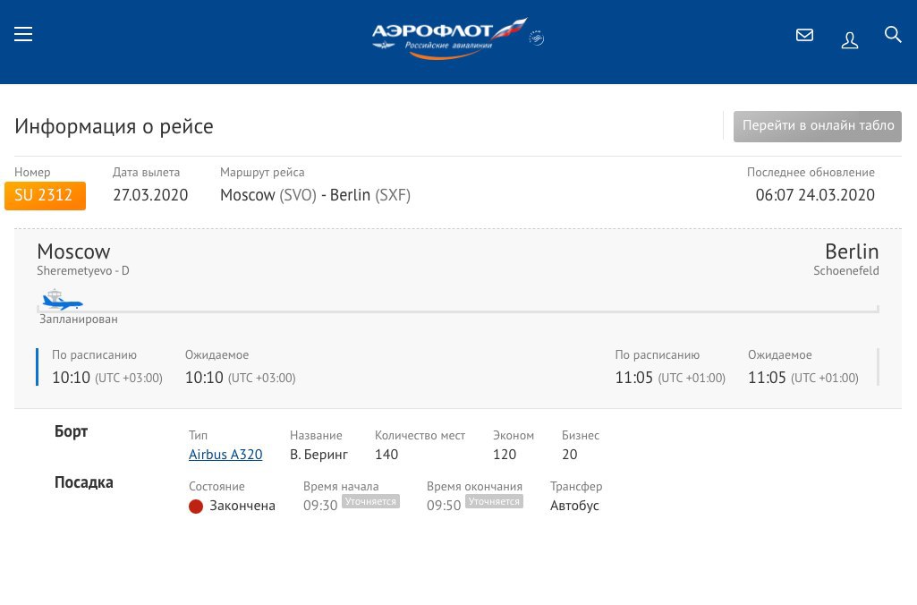Viewport: 917px width, 605px height.
Task: Click 'Перейти в онлайн табло' button
Action: tap(818, 126)
